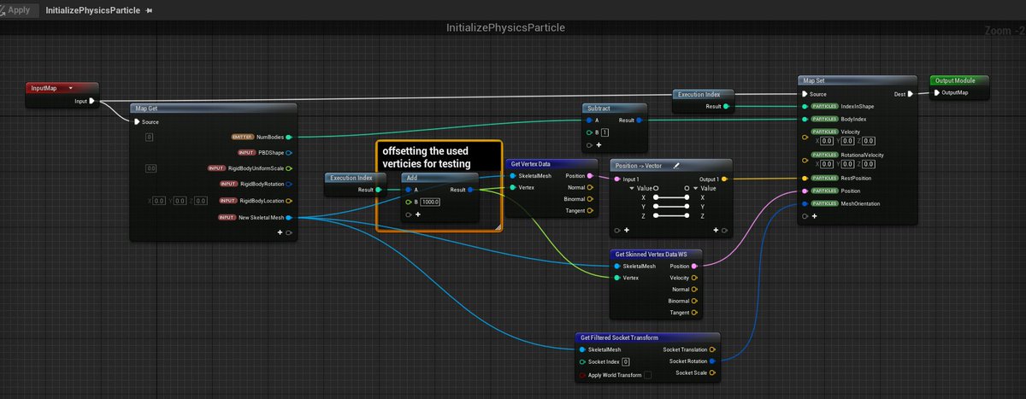Click Get Vertex Data Tangent output pin
1026x399 pixels.
click(x=590, y=210)
